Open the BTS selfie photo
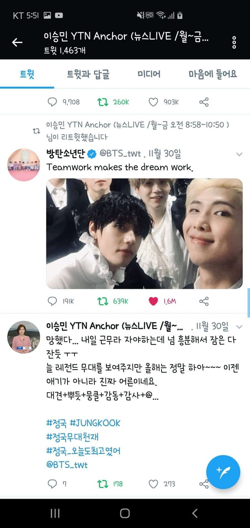 [x=144, y=233]
